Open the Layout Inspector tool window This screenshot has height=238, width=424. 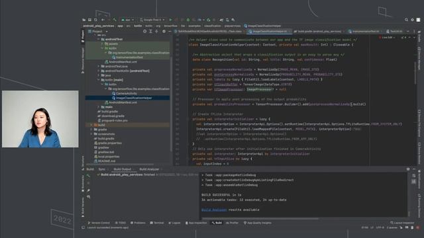coord(402,223)
